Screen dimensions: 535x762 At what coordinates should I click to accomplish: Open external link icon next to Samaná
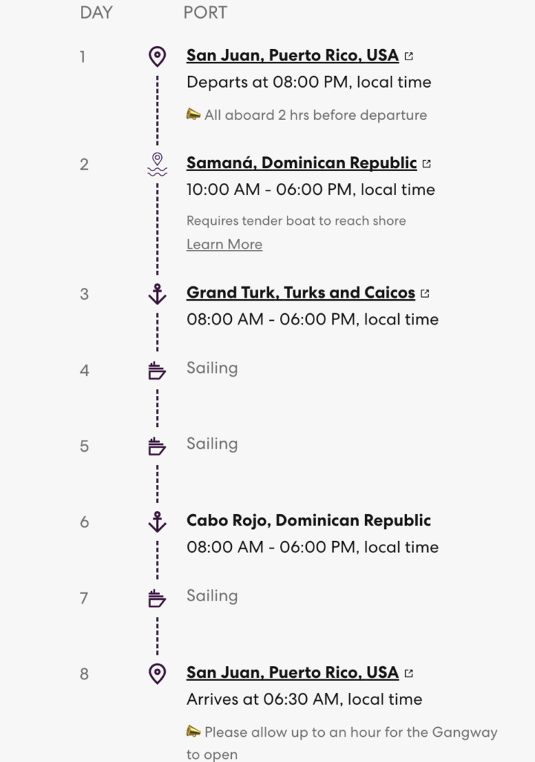tap(427, 164)
